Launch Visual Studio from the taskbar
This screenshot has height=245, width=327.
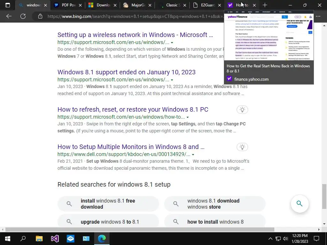point(55,239)
